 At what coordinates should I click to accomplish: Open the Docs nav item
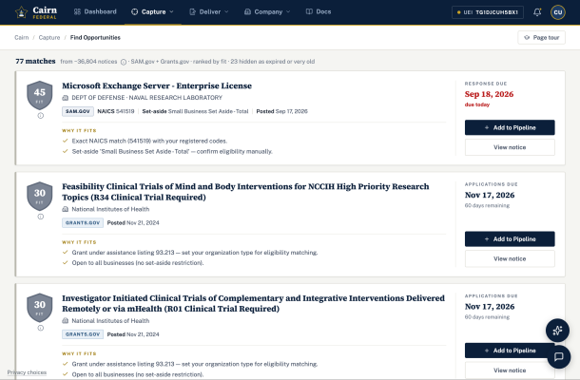[x=319, y=11]
